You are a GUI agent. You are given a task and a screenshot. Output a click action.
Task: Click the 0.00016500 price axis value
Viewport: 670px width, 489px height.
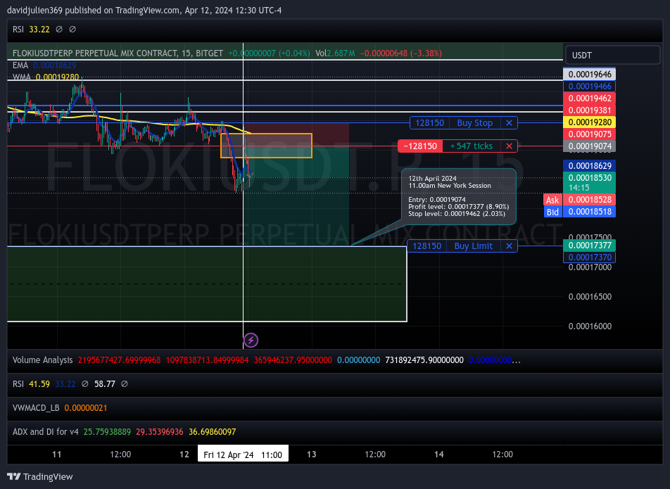590,296
